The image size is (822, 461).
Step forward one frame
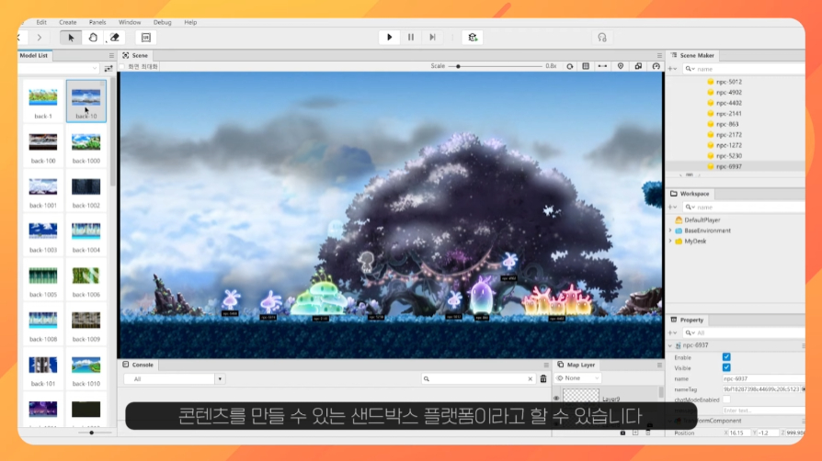(x=432, y=38)
